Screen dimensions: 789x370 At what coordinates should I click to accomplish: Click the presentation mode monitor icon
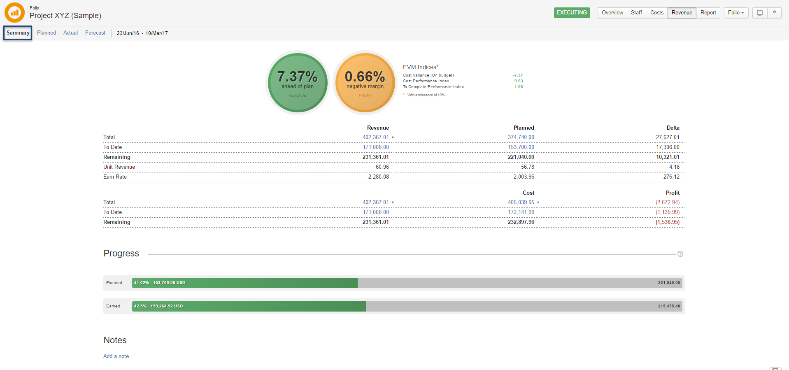[x=760, y=13]
